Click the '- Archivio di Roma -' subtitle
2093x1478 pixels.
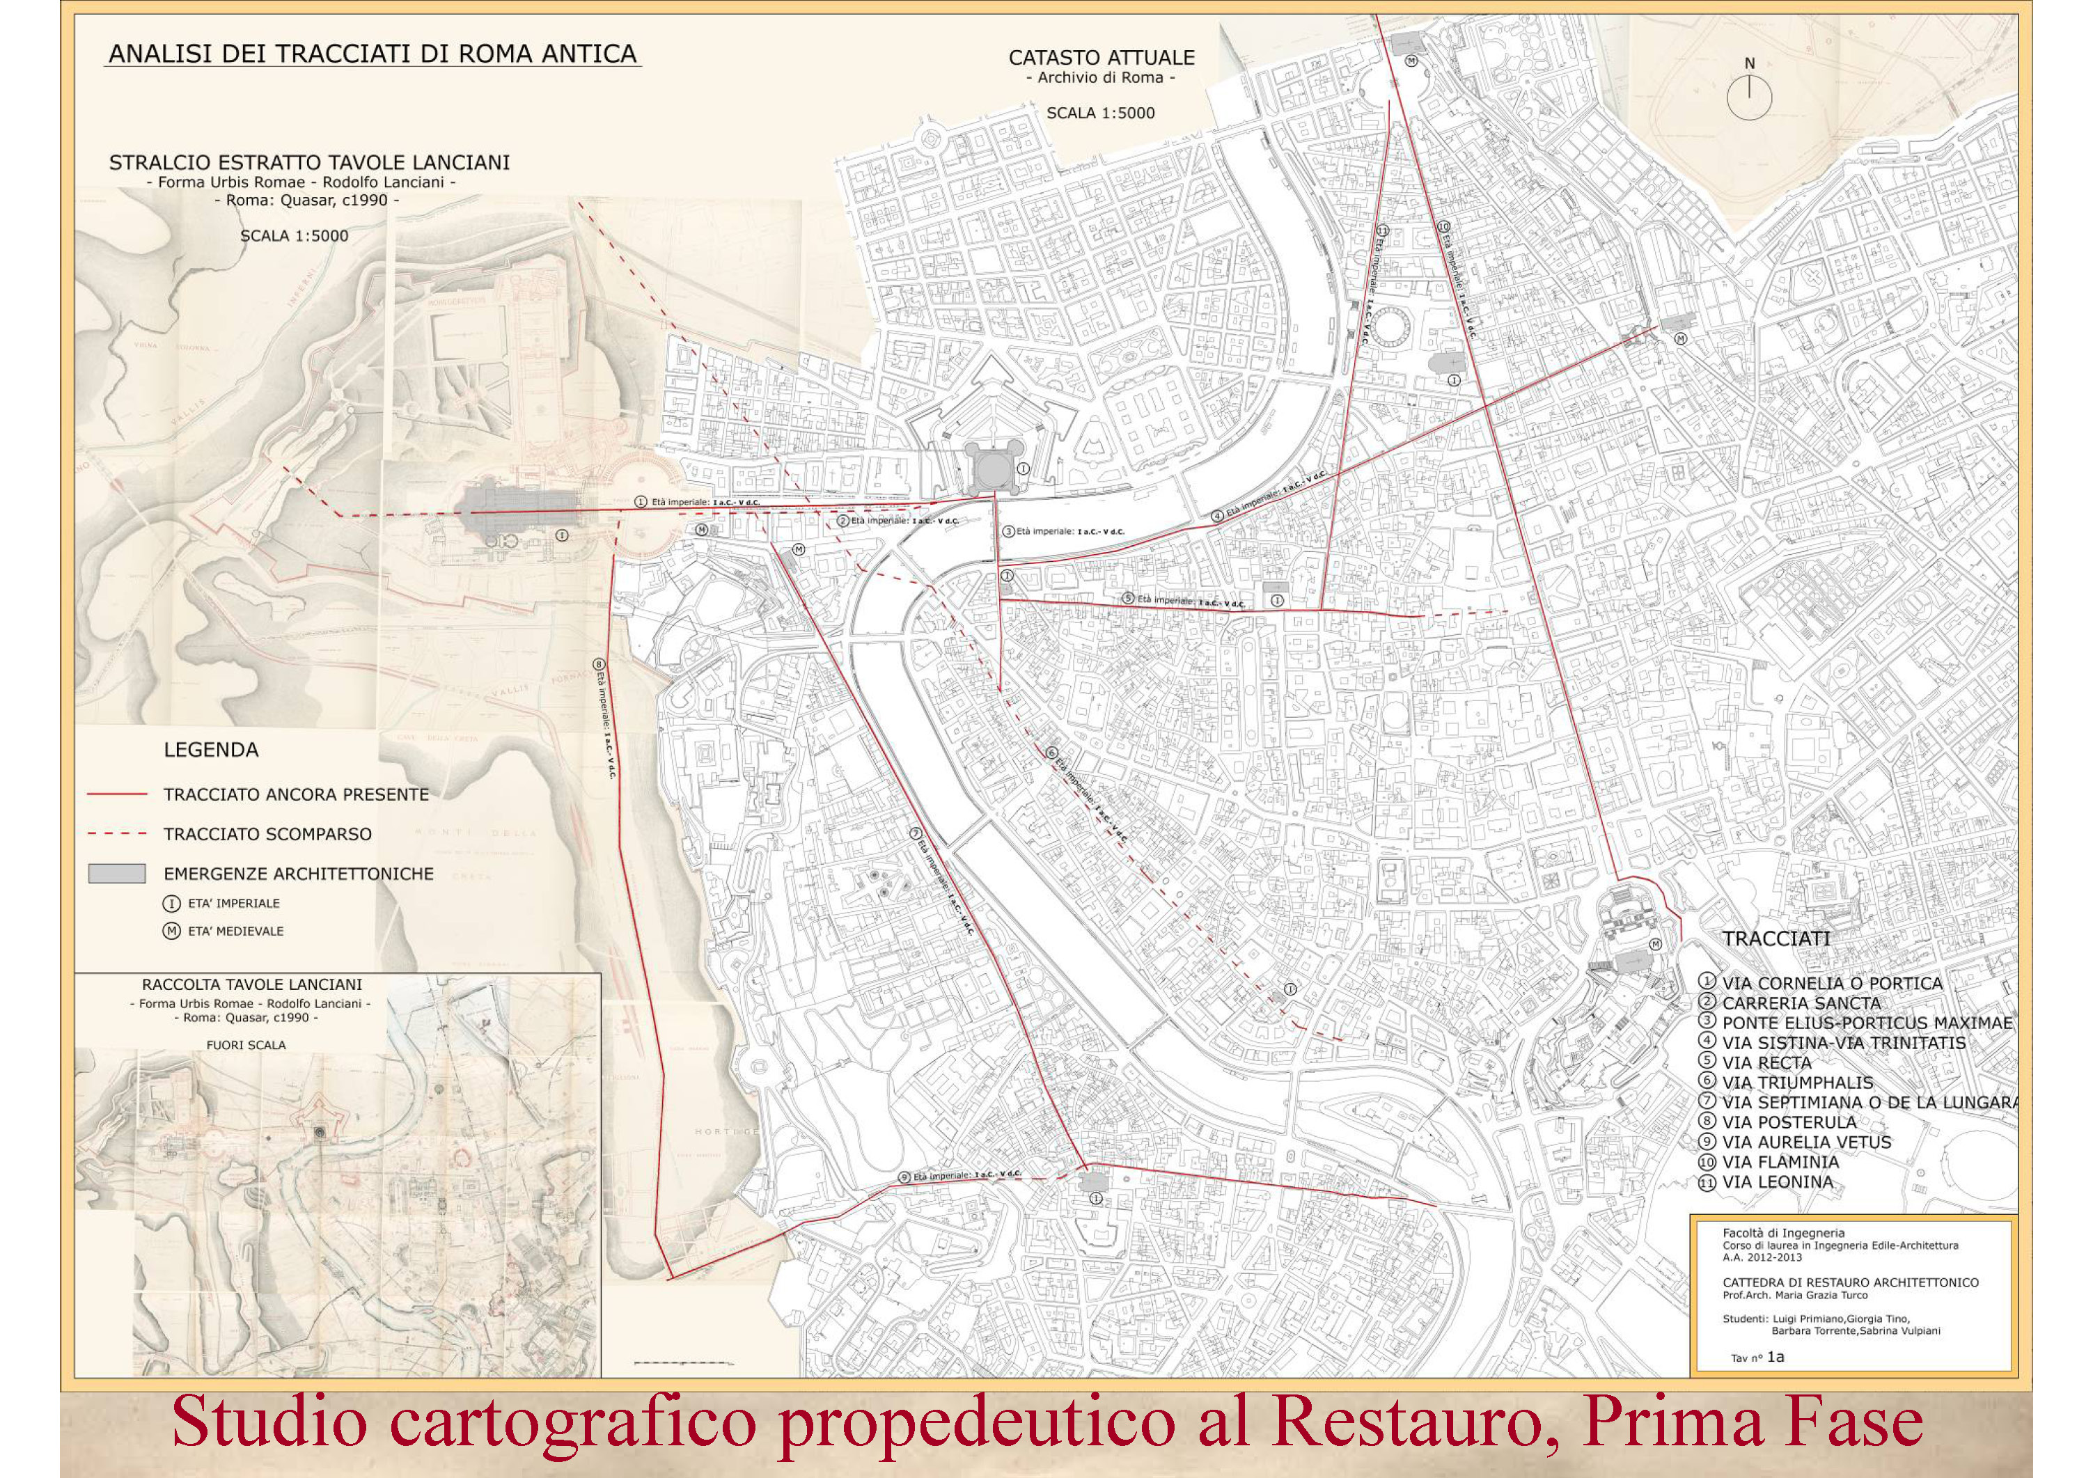(1100, 77)
